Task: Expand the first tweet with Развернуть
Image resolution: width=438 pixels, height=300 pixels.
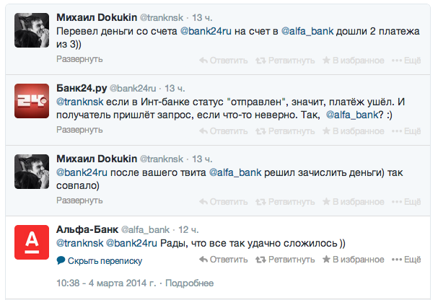Action: coord(79,59)
